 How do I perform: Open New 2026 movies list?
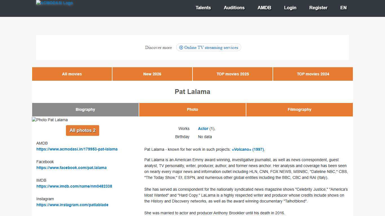[x=152, y=74]
